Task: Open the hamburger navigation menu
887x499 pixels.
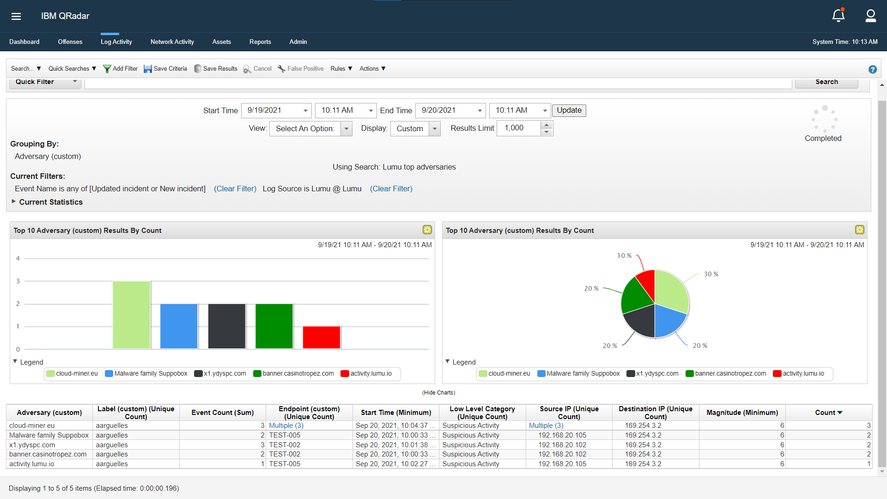Action: click(x=16, y=16)
